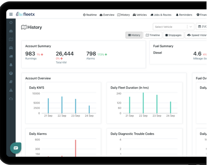Open the bell reminders icon in sidebar

click(11, 65)
